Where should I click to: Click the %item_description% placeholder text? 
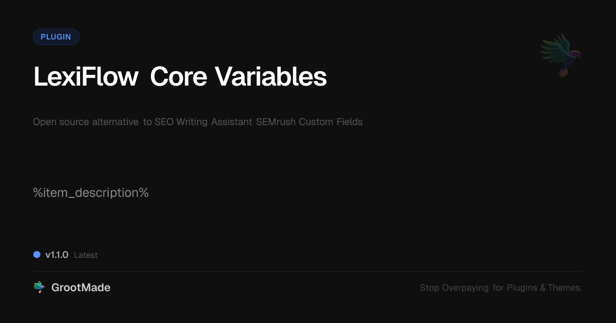[91, 193]
